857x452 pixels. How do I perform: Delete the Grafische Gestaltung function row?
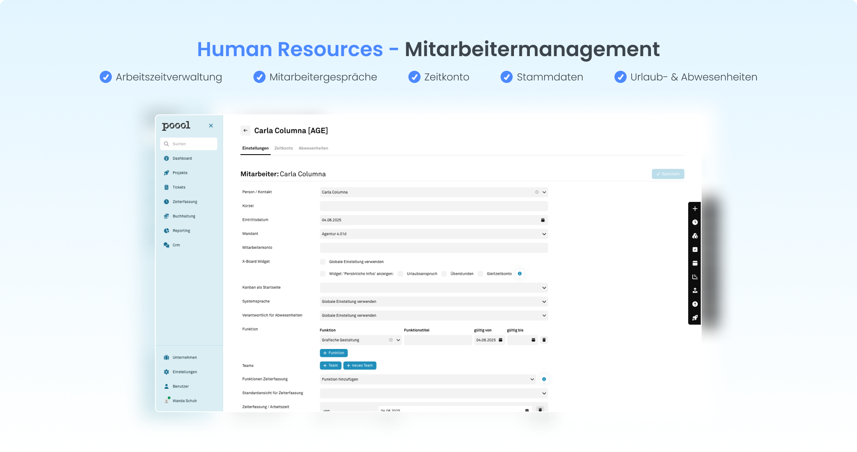point(544,340)
